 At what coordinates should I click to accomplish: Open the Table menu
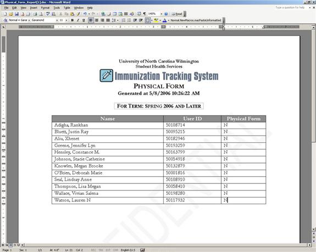[x=67, y=8]
